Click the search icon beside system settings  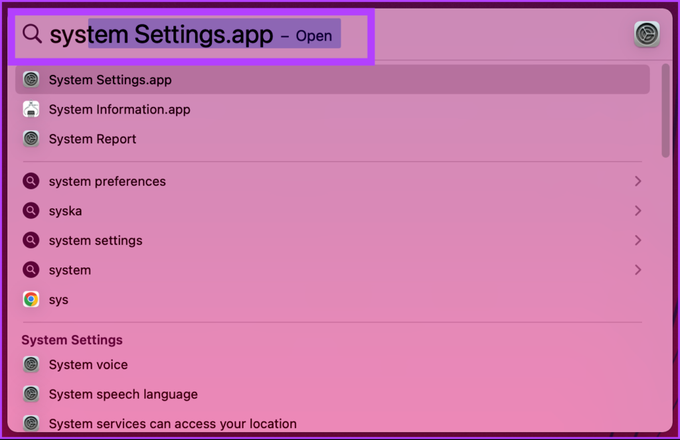(x=31, y=240)
